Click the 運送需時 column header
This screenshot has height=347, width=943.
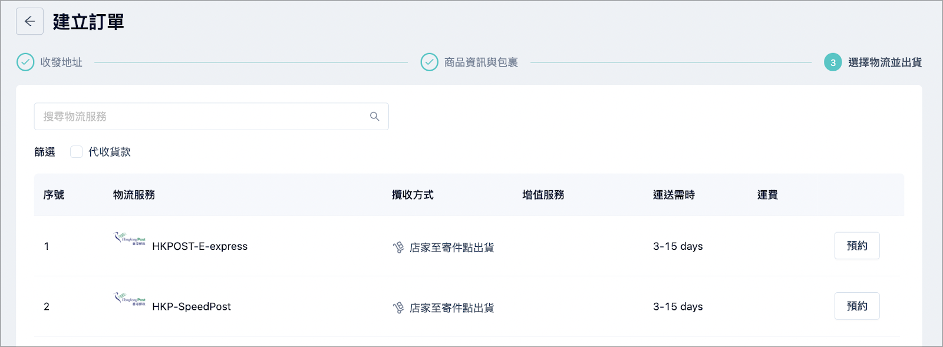pos(674,195)
